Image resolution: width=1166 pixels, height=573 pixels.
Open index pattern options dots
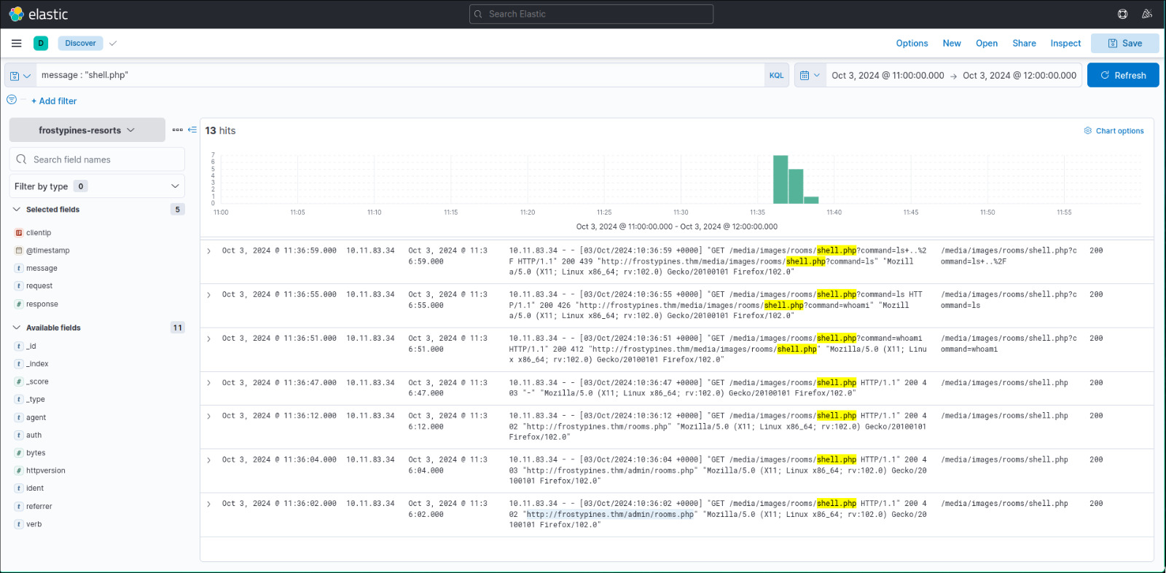click(x=178, y=130)
